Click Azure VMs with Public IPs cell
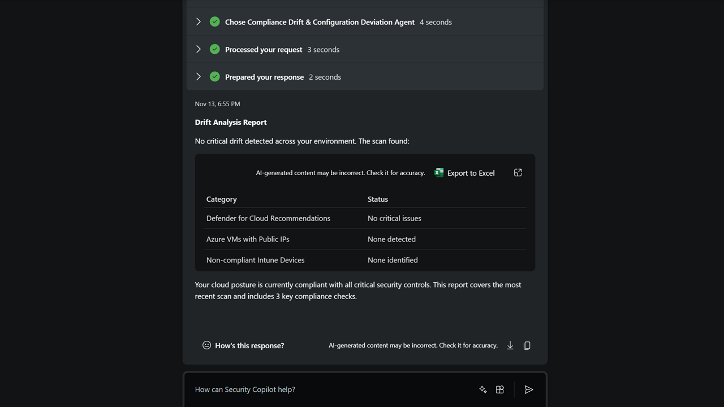 (248, 239)
